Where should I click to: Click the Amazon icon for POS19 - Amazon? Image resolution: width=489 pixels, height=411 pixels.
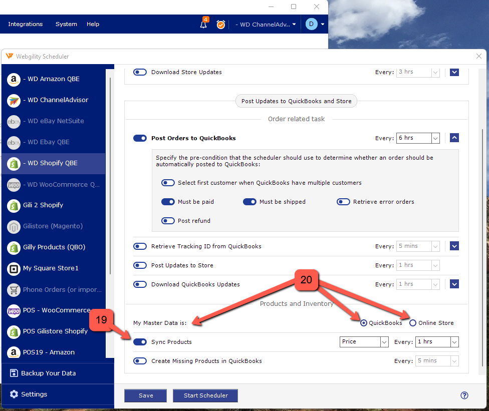(14, 352)
